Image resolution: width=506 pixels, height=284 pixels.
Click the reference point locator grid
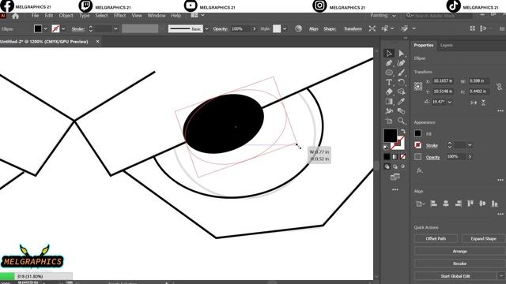coord(418,86)
